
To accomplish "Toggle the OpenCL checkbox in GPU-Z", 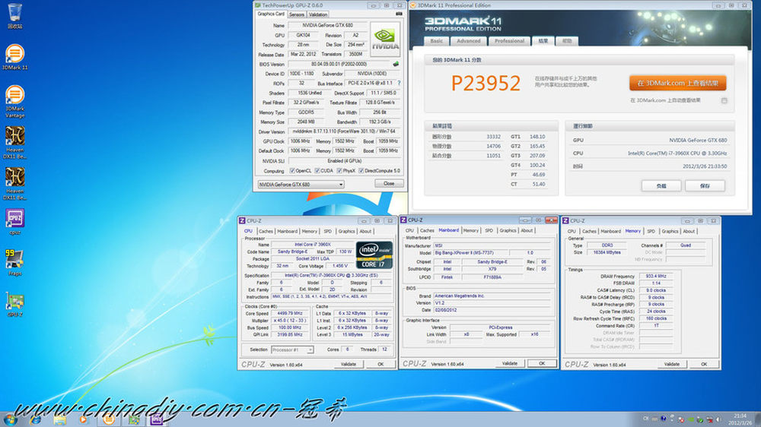I will [x=292, y=171].
